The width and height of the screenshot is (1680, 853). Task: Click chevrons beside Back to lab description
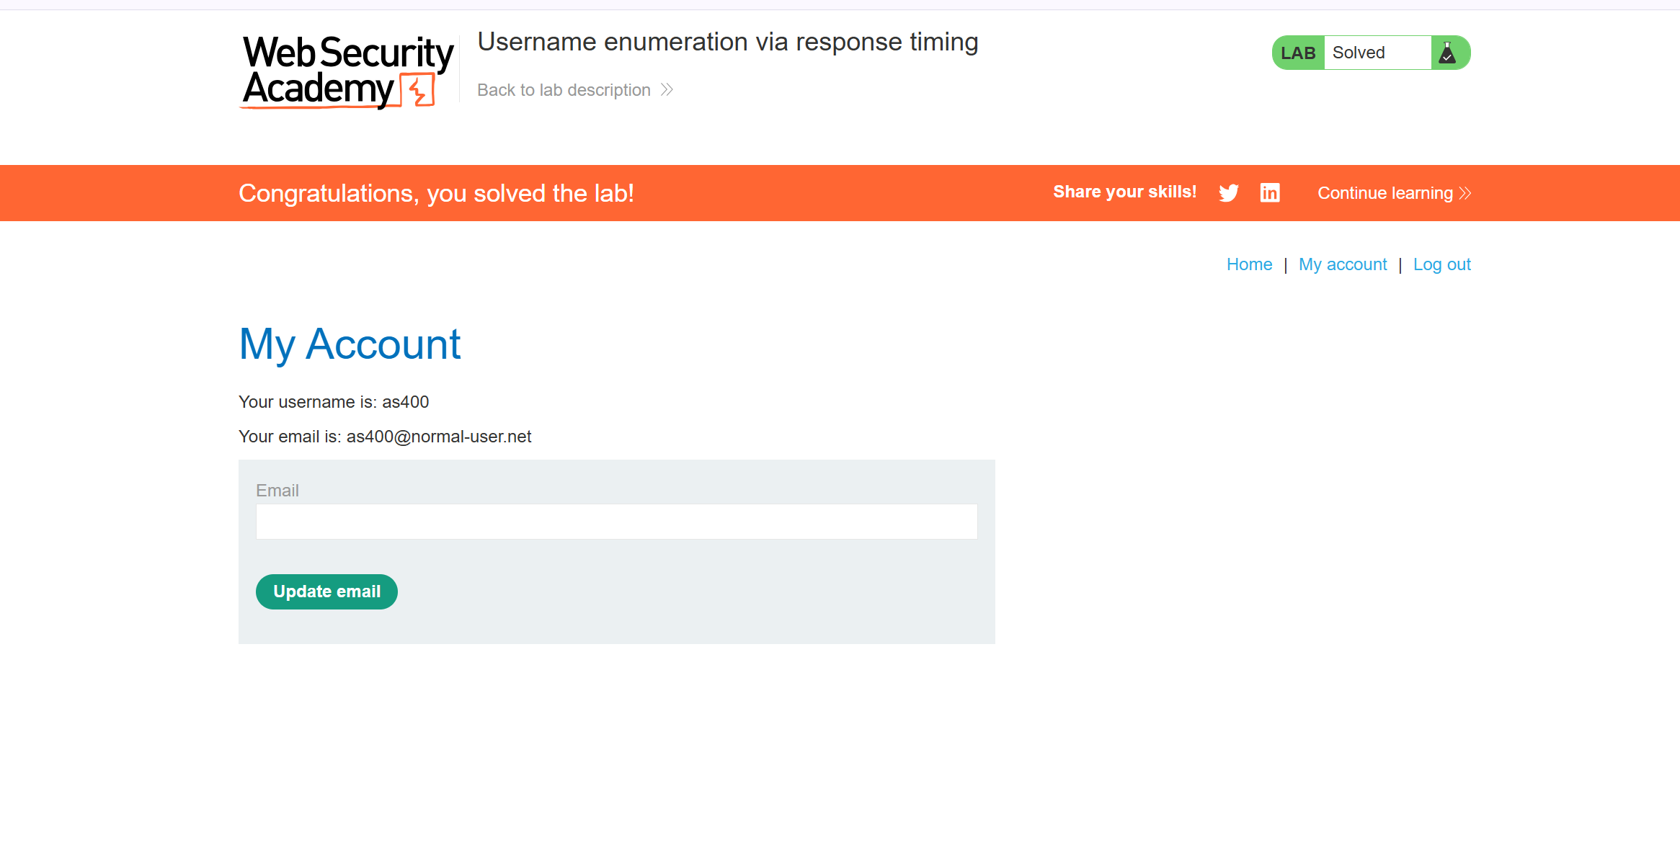667,90
